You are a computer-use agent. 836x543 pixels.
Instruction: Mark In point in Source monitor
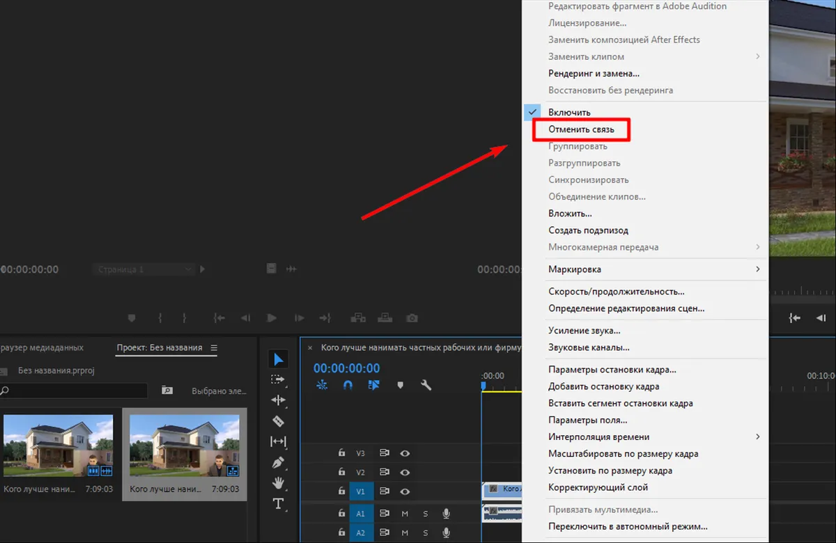tap(160, 318)
